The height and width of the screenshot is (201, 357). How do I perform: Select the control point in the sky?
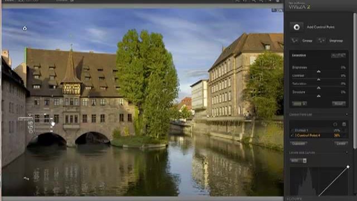point(25,28)
